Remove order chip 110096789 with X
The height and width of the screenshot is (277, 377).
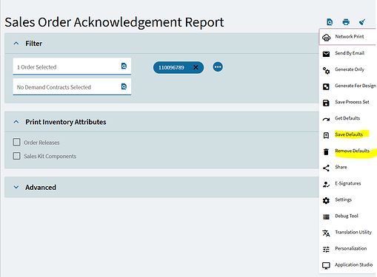pyautogui.click(x=196, y=67)
